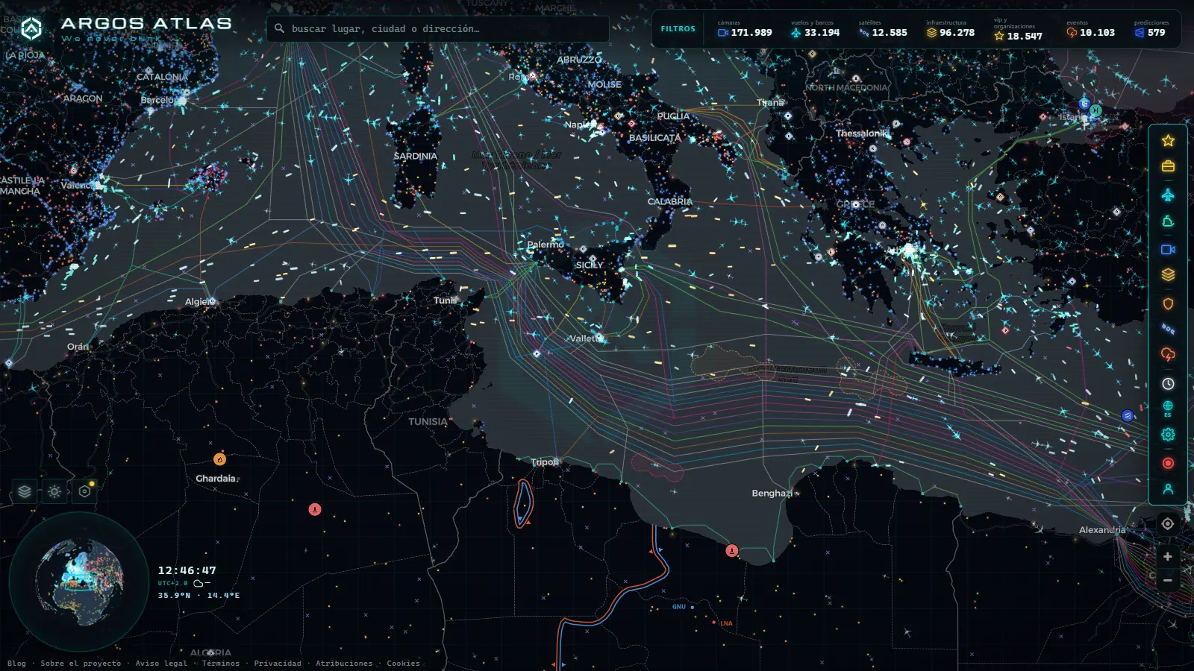Open favorites star in right sidebar

1168,141
